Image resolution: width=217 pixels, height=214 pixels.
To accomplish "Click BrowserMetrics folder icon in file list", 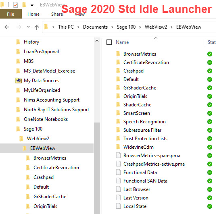I will point(118,54).
